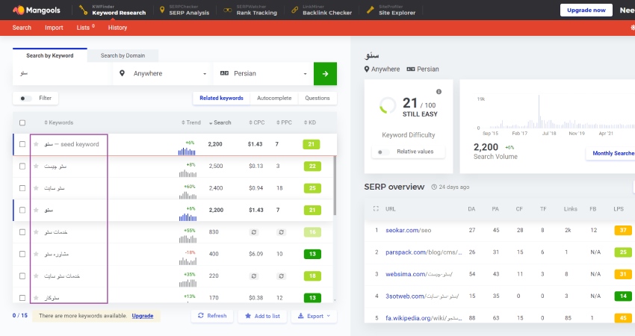Click the Upgrade now button
Screen dimensions: 635x336
(586, 10)
